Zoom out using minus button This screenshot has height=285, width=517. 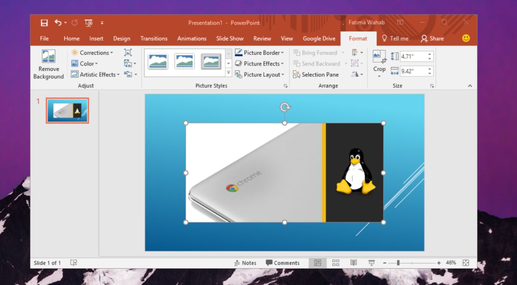pos(384,263)
